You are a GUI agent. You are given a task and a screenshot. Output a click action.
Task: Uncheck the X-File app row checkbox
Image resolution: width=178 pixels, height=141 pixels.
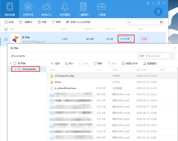(x=6, y=39)
